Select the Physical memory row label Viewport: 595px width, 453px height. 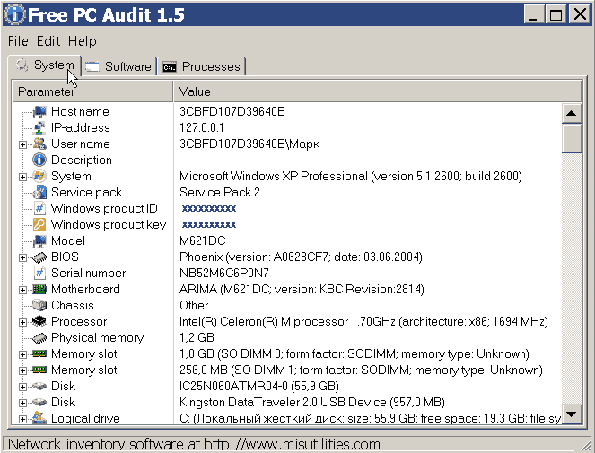98,337
